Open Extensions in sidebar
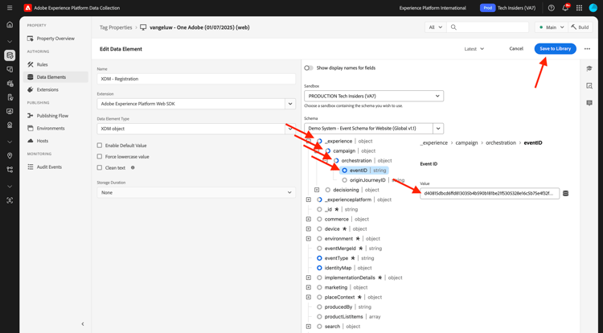Screen dimensions: 603x333 coord(55,89)
